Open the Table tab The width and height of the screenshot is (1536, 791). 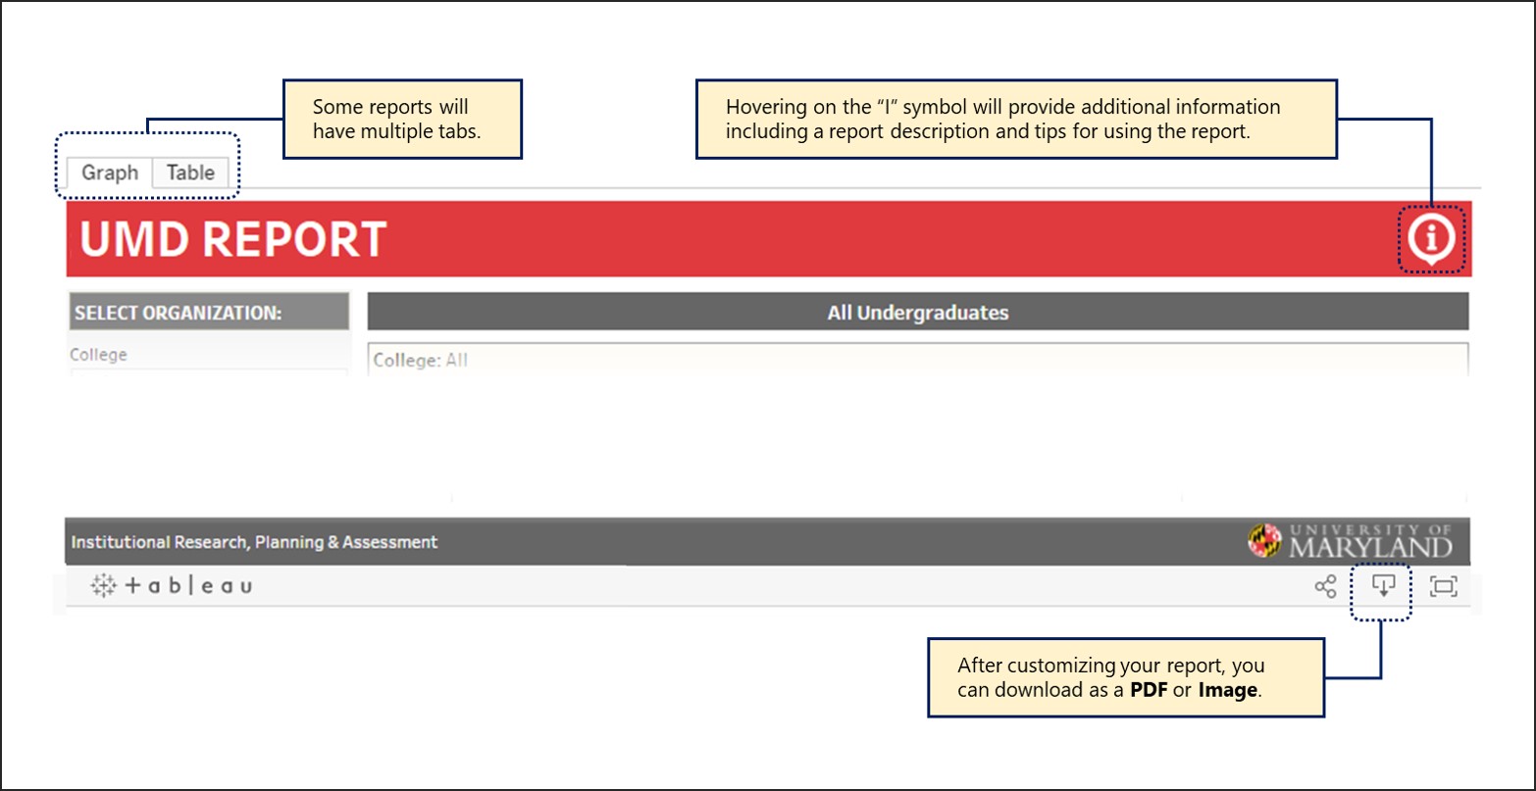click(190, 173)
